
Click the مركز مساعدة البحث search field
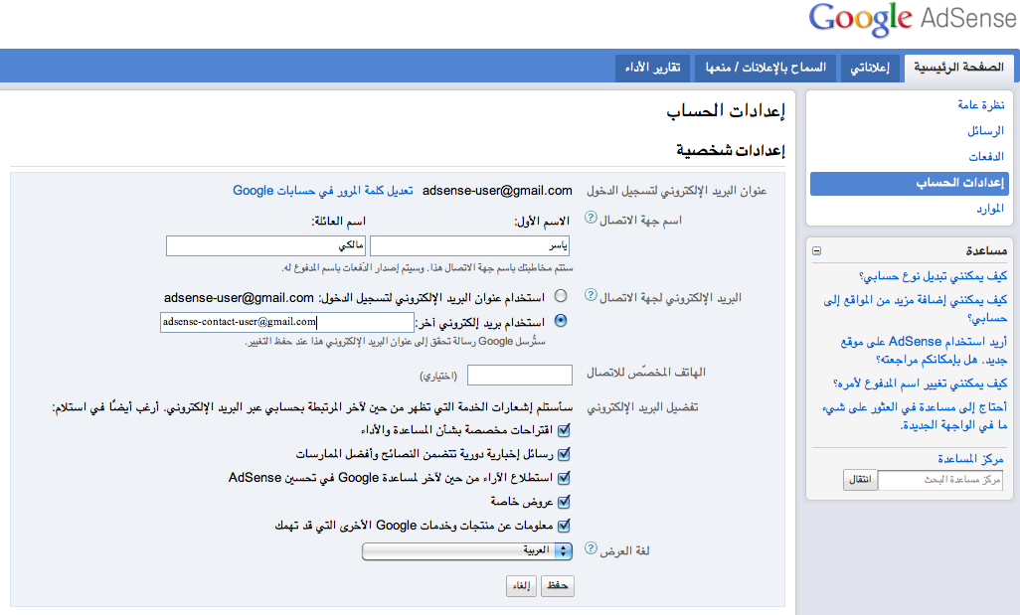pos(940,480)
